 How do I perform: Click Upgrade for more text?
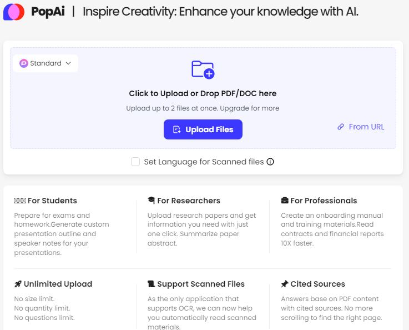point(250,108)
